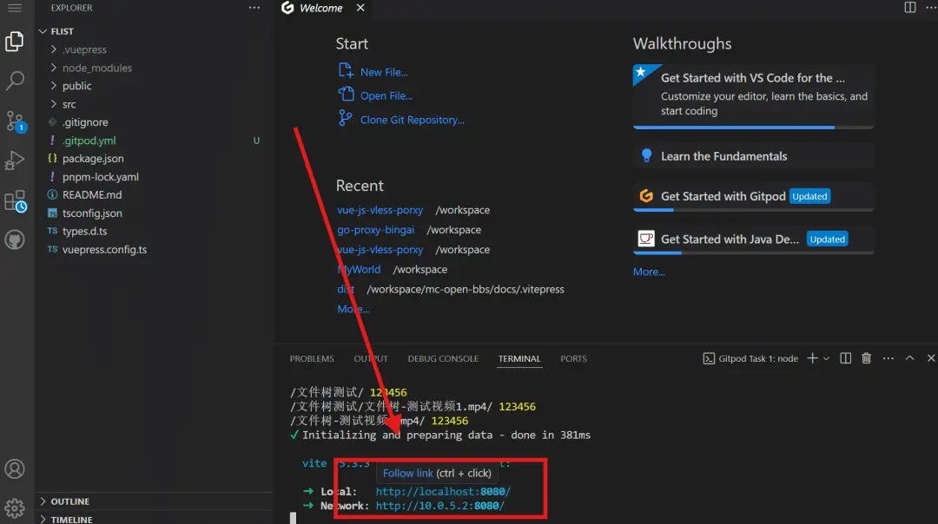938x524 pixels.
Task: Open Get Started with Gitpod walkthrough
Action: point(723,196)
